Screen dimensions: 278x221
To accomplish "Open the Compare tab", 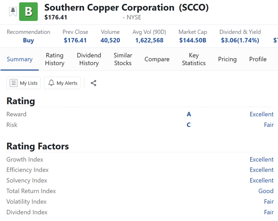I will pos(157,59).
